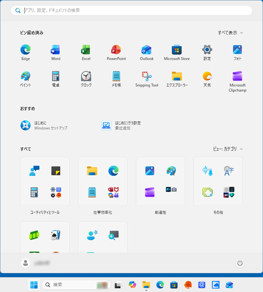Open notepad icon in 仕事効率化 folder

pyautogui.click(x=92, y=192)
